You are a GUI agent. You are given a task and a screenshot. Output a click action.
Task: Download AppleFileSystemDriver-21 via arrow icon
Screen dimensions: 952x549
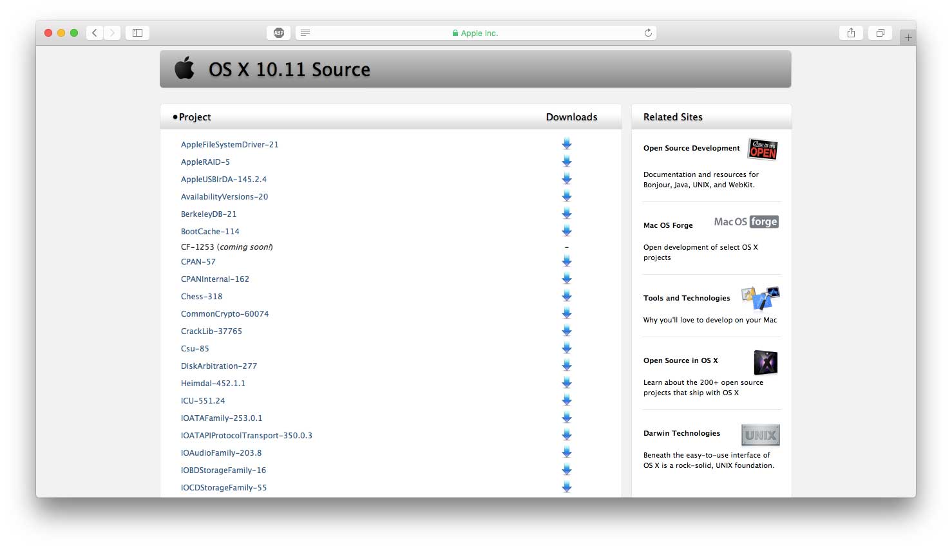click(x=567, y=144)
